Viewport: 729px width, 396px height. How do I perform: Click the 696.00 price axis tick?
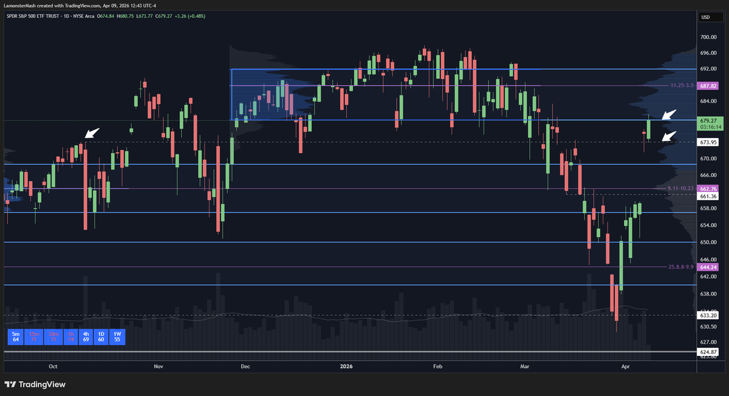(x=708, y=53)
